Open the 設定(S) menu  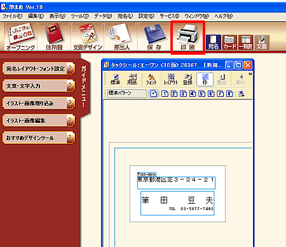(146, 16)
